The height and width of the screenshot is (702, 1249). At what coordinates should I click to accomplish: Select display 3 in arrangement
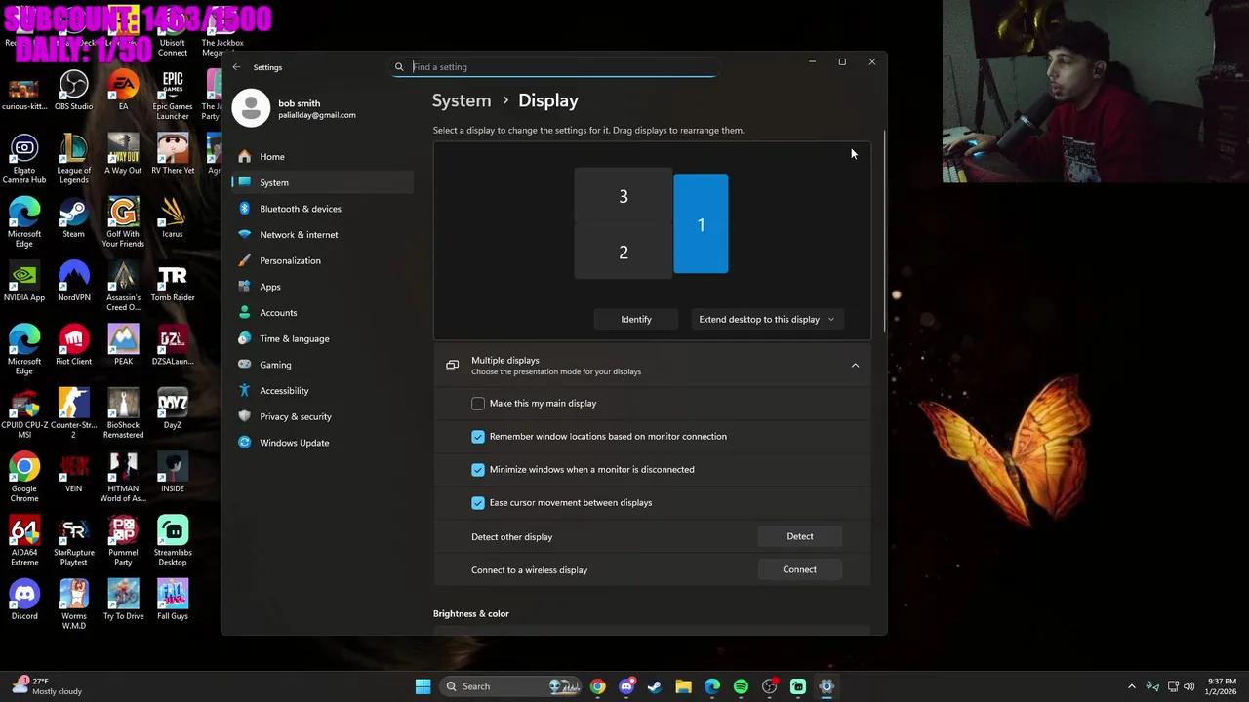624,197
